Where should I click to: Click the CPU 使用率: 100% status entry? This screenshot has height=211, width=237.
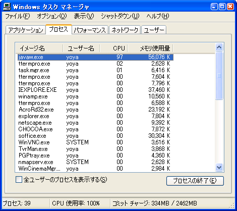point(76,203)
